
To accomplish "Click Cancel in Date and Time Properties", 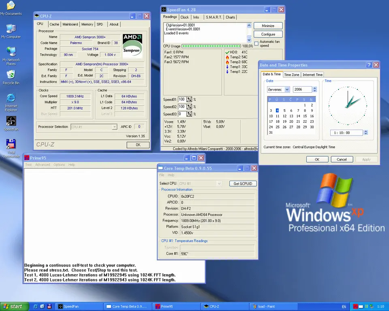I will coord(342,160).
